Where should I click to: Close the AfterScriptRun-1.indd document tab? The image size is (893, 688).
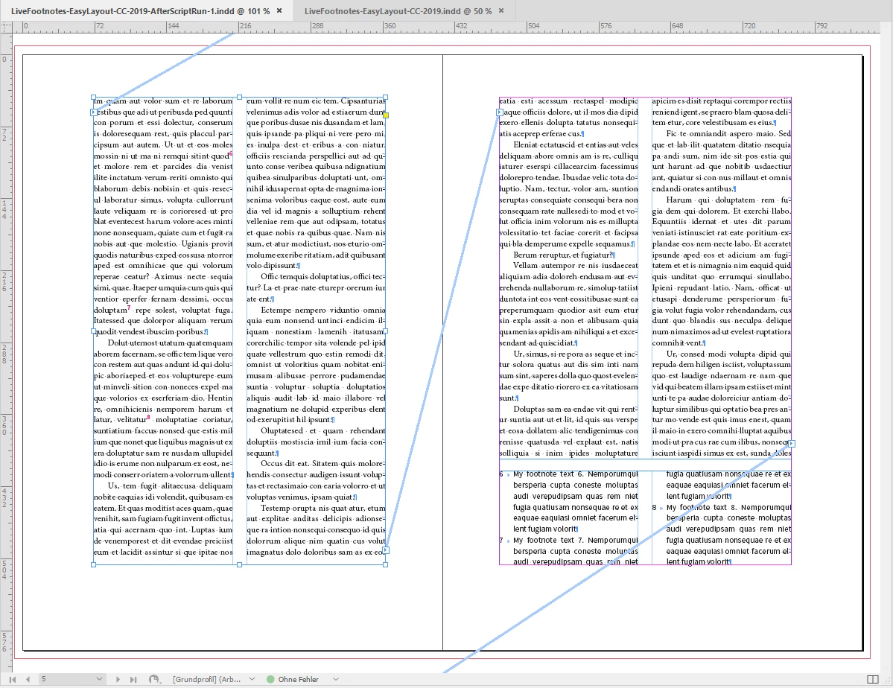point(279,11)
